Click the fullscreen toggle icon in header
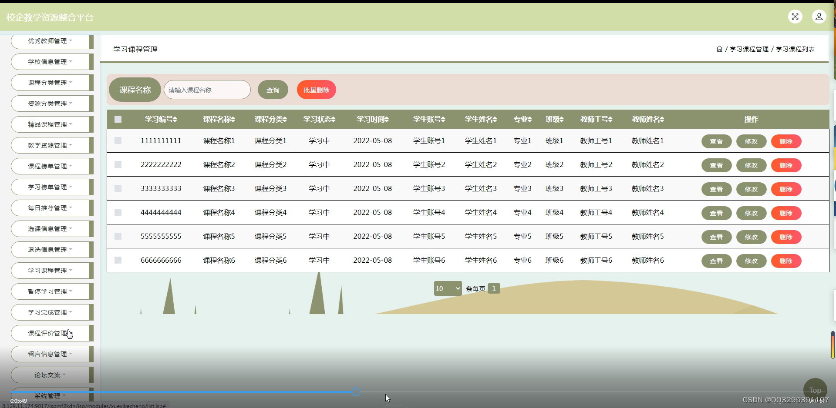 (x=795, y=17)
